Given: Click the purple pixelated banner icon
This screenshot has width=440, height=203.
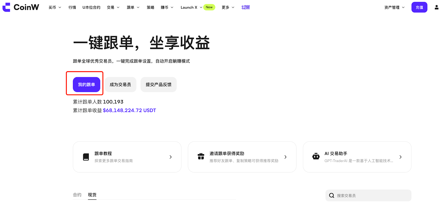Looking at the screenshot, I should (246, 7).
